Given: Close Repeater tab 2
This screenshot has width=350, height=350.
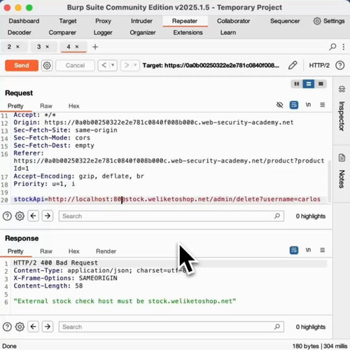Looking at the screenshot, I should tap(17, 47).
